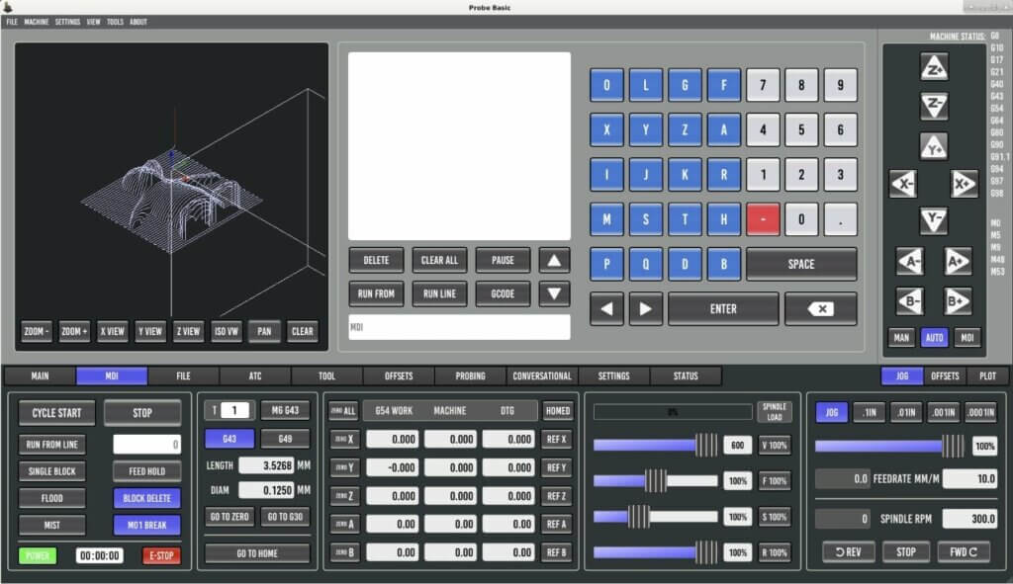Screen dimensions: 1013x584
Task: Enable MIST coolant
Action: [x=51, y=525]
